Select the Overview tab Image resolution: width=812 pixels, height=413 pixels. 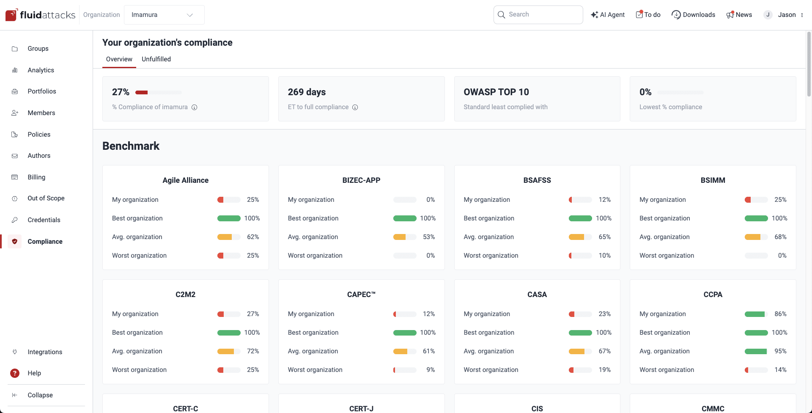119,59
